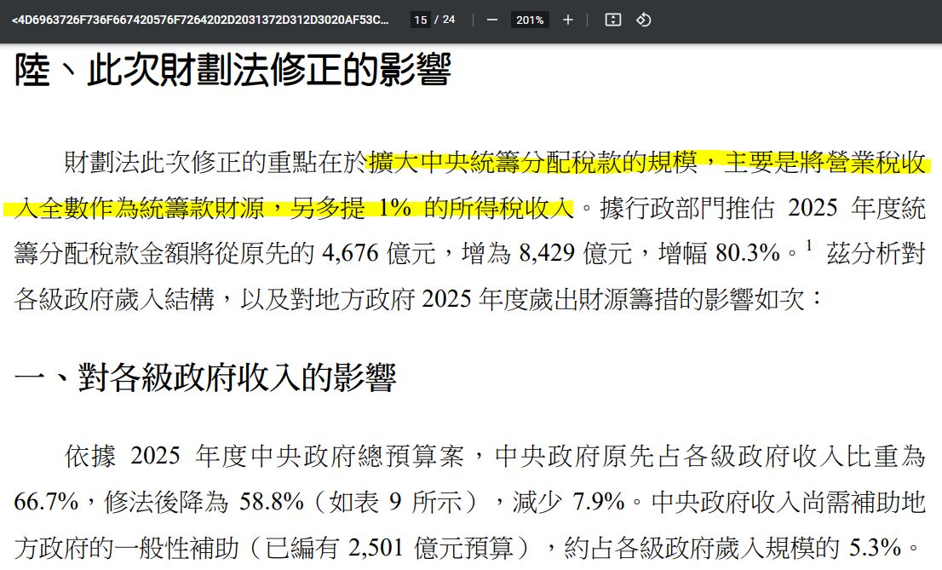Click the zoom out minus icon
Viewport: 942px width, 570px height.
[x=491, y=20]
